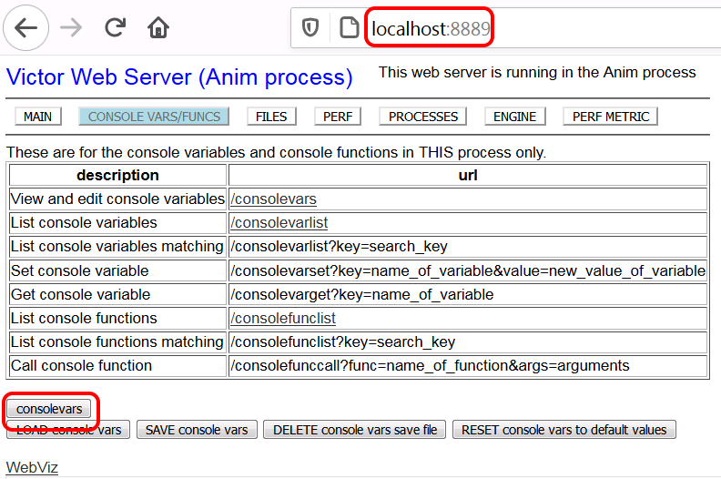The width and height of the screenshot is (721, 479).
Task: Open the tracking protection shield
Action: (x=310, y=27)
